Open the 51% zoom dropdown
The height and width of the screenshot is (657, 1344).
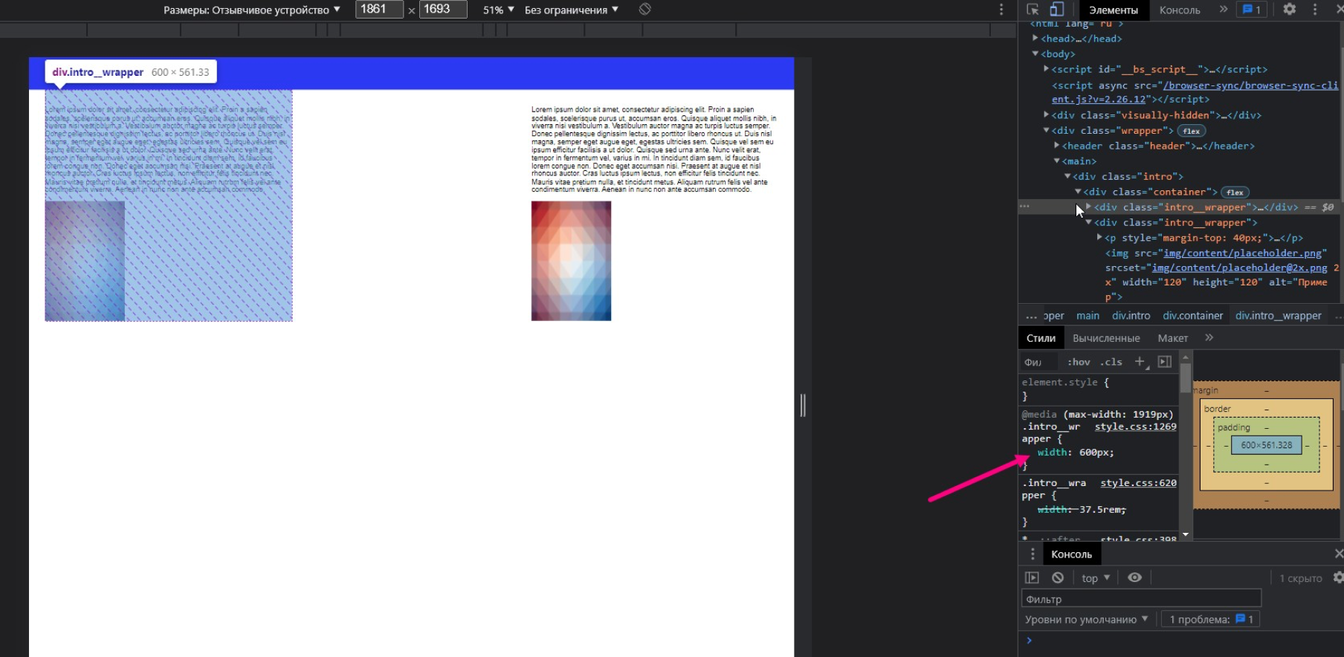click(x=498, y=10)
